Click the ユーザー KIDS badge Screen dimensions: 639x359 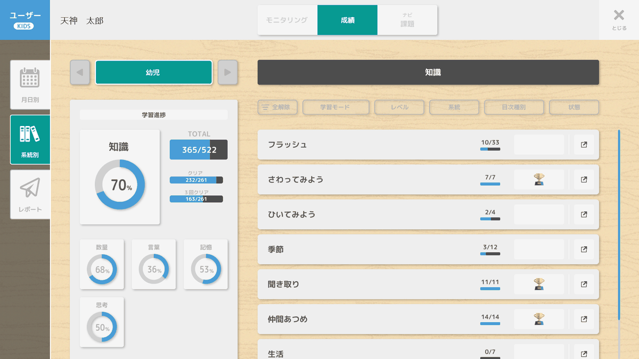click(x=25, y=20)
